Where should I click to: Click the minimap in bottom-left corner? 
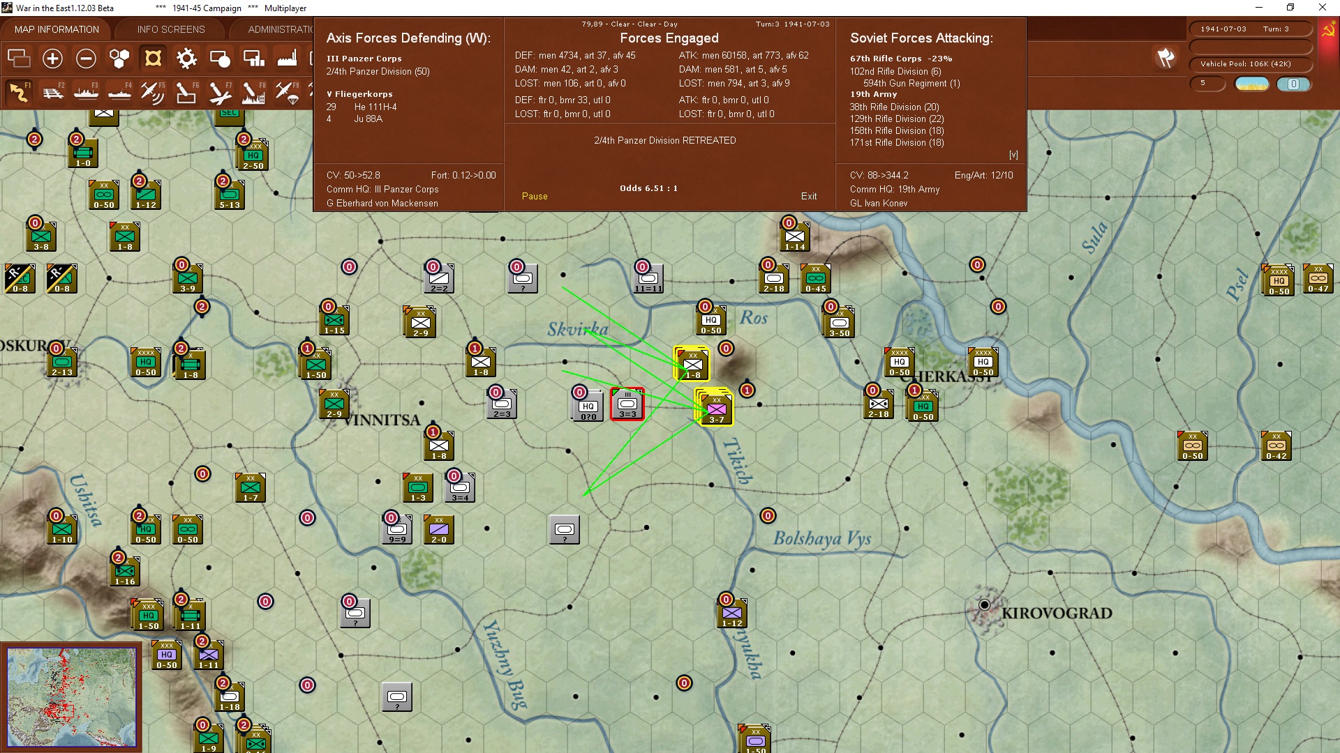71,697
